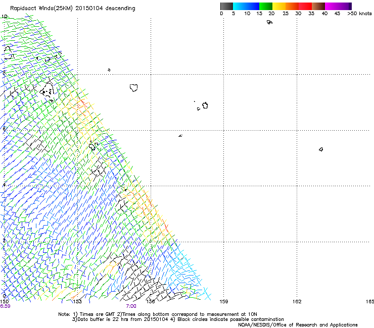Image resolution: width=374 pixels, height=328 pixels.
Task: Click the '30' legend tick label
Action: [298, 14]
